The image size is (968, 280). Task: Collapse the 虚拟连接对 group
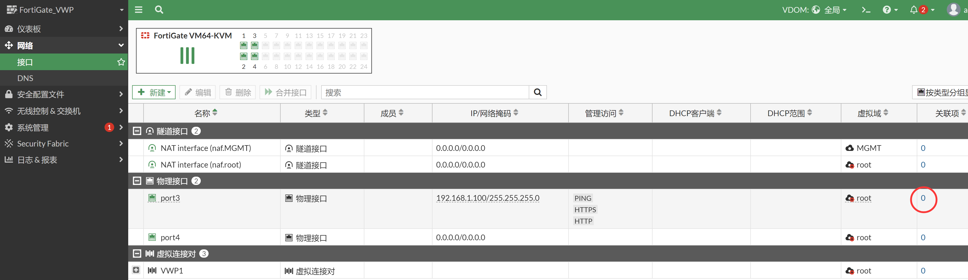[137, 254]
